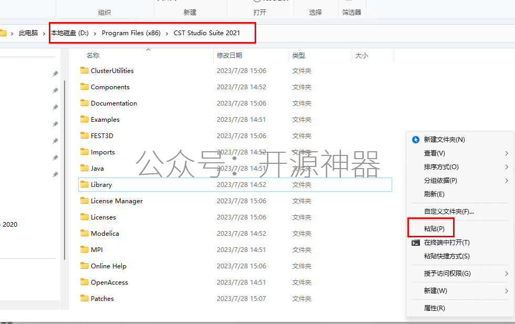This screenshot has width=515, height=324.
Task: Sort files by 修改日期 column header
Action: (229, 56)
